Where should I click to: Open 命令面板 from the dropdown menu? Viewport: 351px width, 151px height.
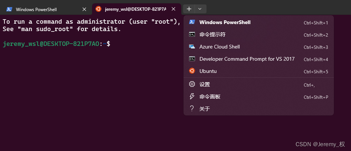pos(259,97)
